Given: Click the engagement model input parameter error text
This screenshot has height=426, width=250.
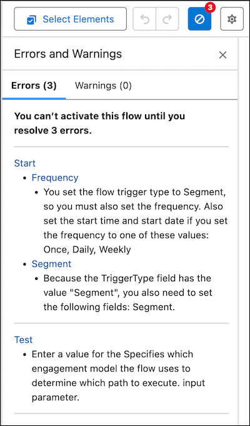Looking at the screenshot, I should [x=118, y=376].
